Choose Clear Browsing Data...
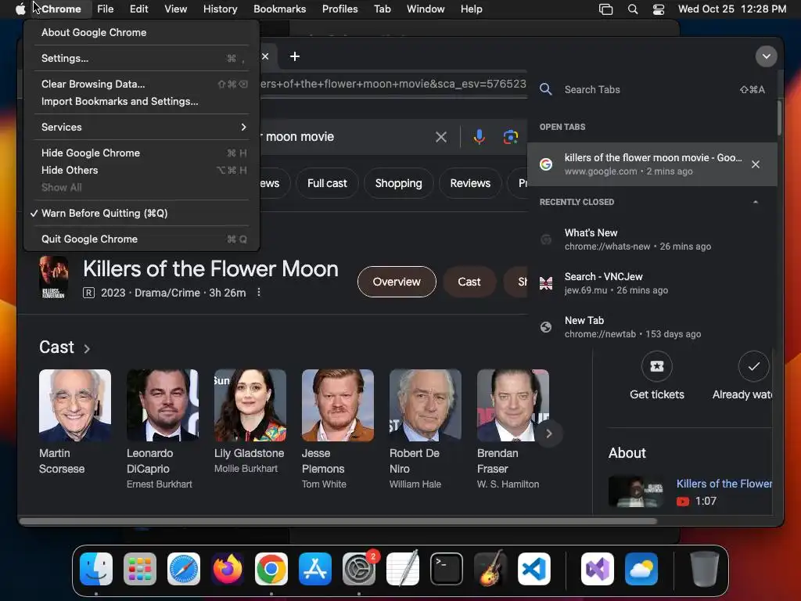Screen dimensions: 801x601 [142, 84]
